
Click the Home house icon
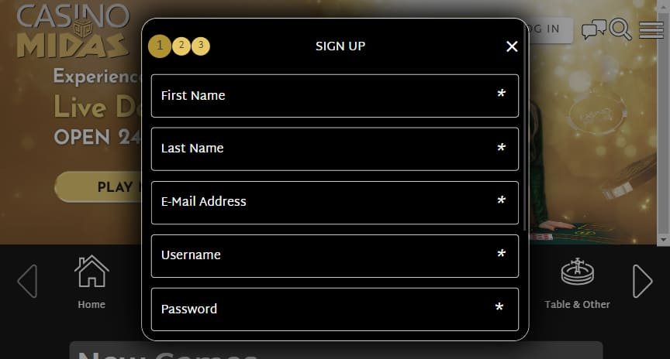coord(92,271)
